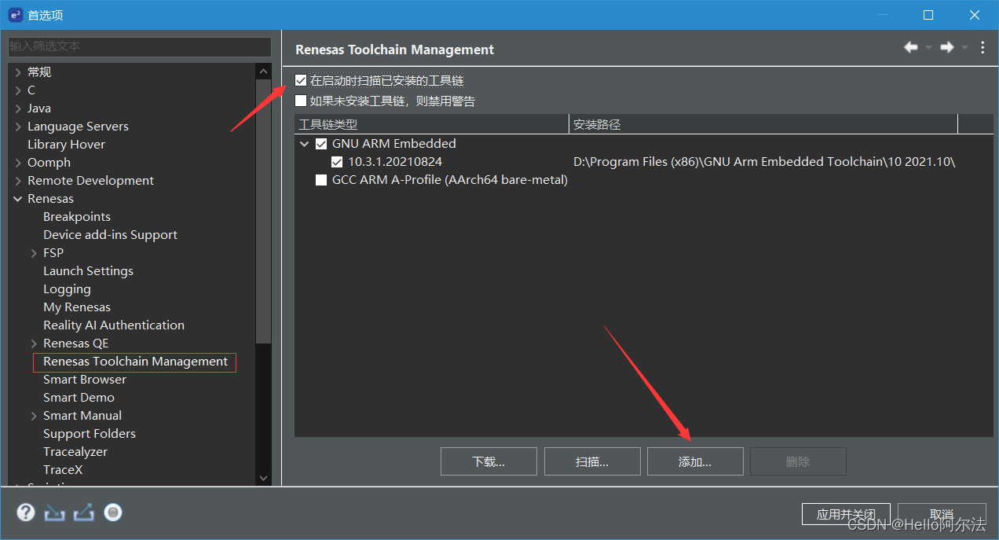Expand the Remote Development node
This screenshot has width=999, height=540.
point(18,181)
